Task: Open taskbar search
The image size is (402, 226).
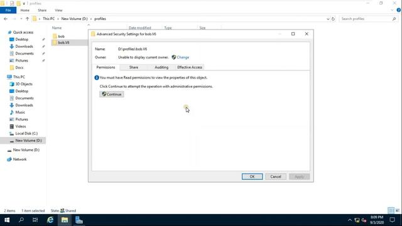Action: pos(21,220)
